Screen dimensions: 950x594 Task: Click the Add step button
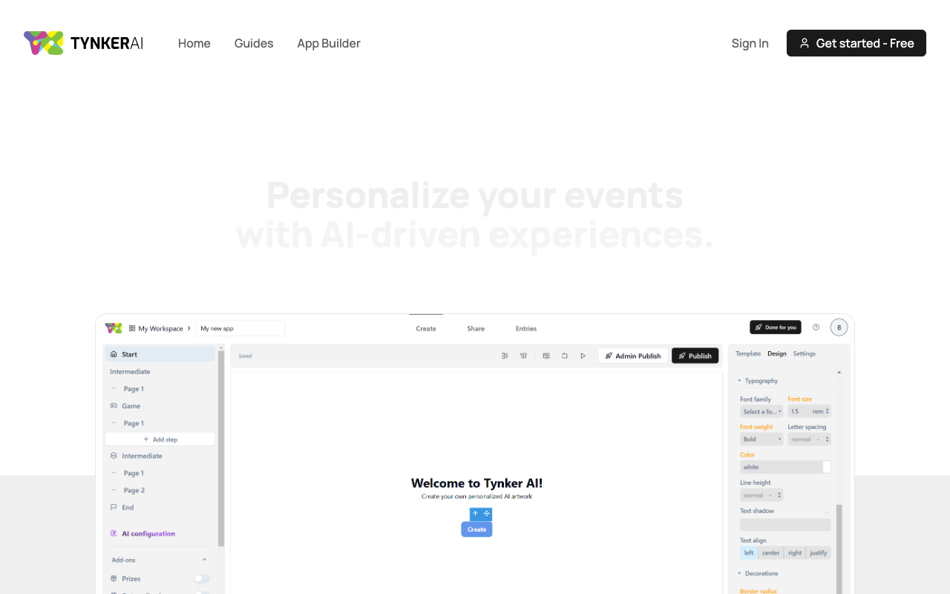click(x=160, y=440)
